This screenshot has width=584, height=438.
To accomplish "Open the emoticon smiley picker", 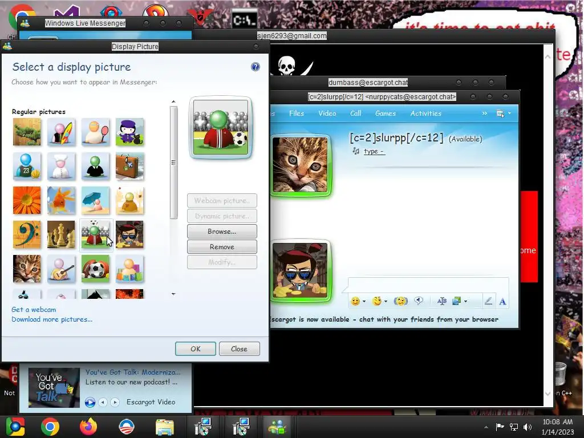I will (x=355, y=301).
